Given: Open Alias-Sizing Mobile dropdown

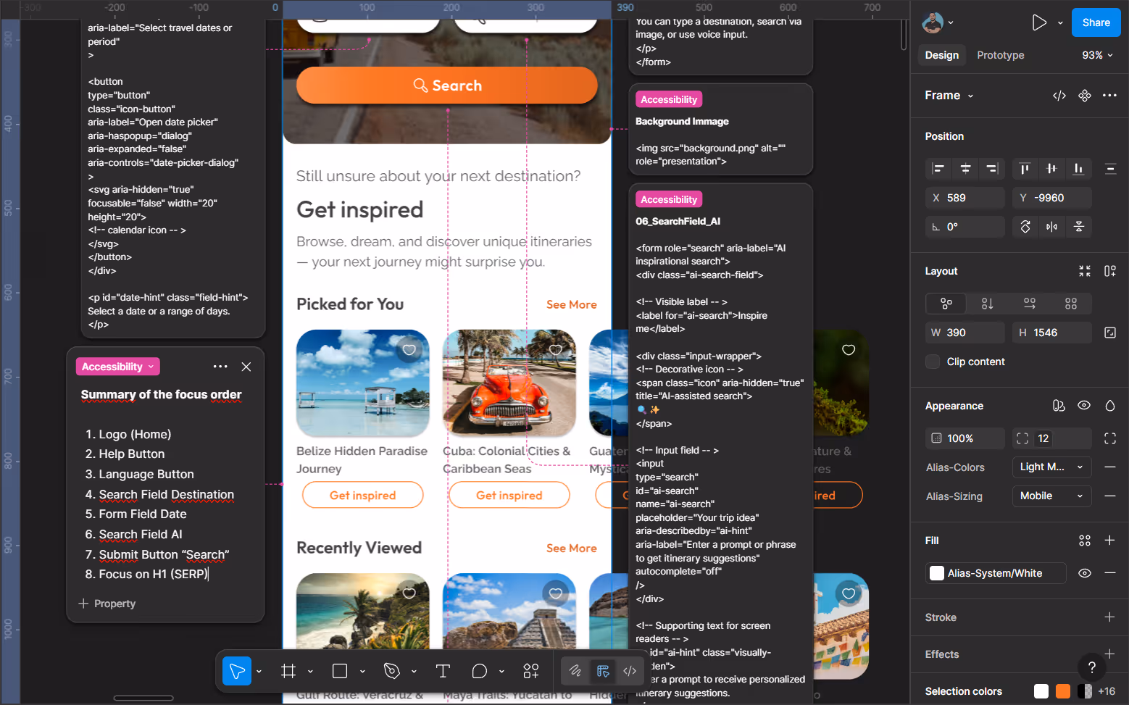Looking at the screenshot, I should (1051, 496).
